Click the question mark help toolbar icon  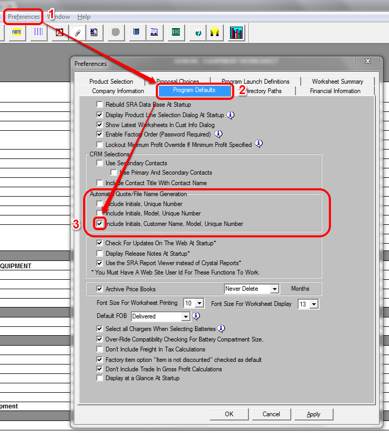pyautogui.click(x=198, y=32)
